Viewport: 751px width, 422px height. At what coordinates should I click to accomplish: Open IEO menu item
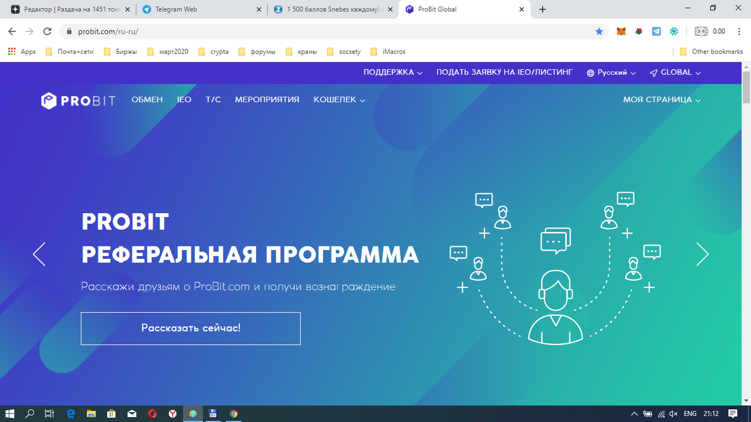tap(184, 99)
